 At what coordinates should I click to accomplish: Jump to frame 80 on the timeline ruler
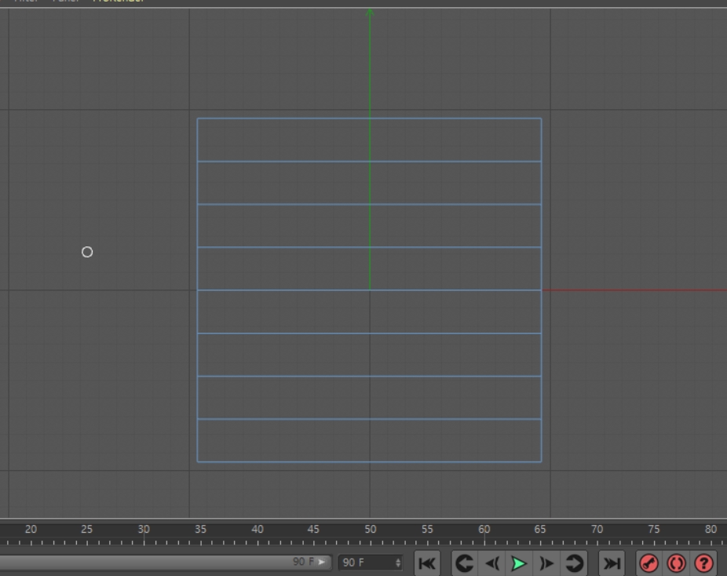point(711,529)
